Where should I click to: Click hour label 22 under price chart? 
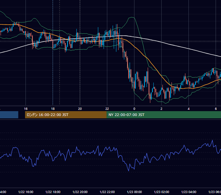(107, 109)
